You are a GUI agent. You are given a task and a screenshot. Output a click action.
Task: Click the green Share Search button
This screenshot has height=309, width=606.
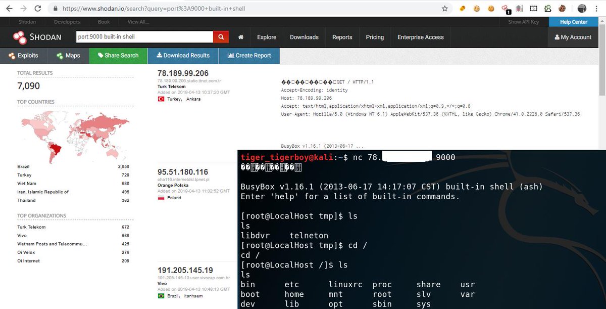coord(118,56)
